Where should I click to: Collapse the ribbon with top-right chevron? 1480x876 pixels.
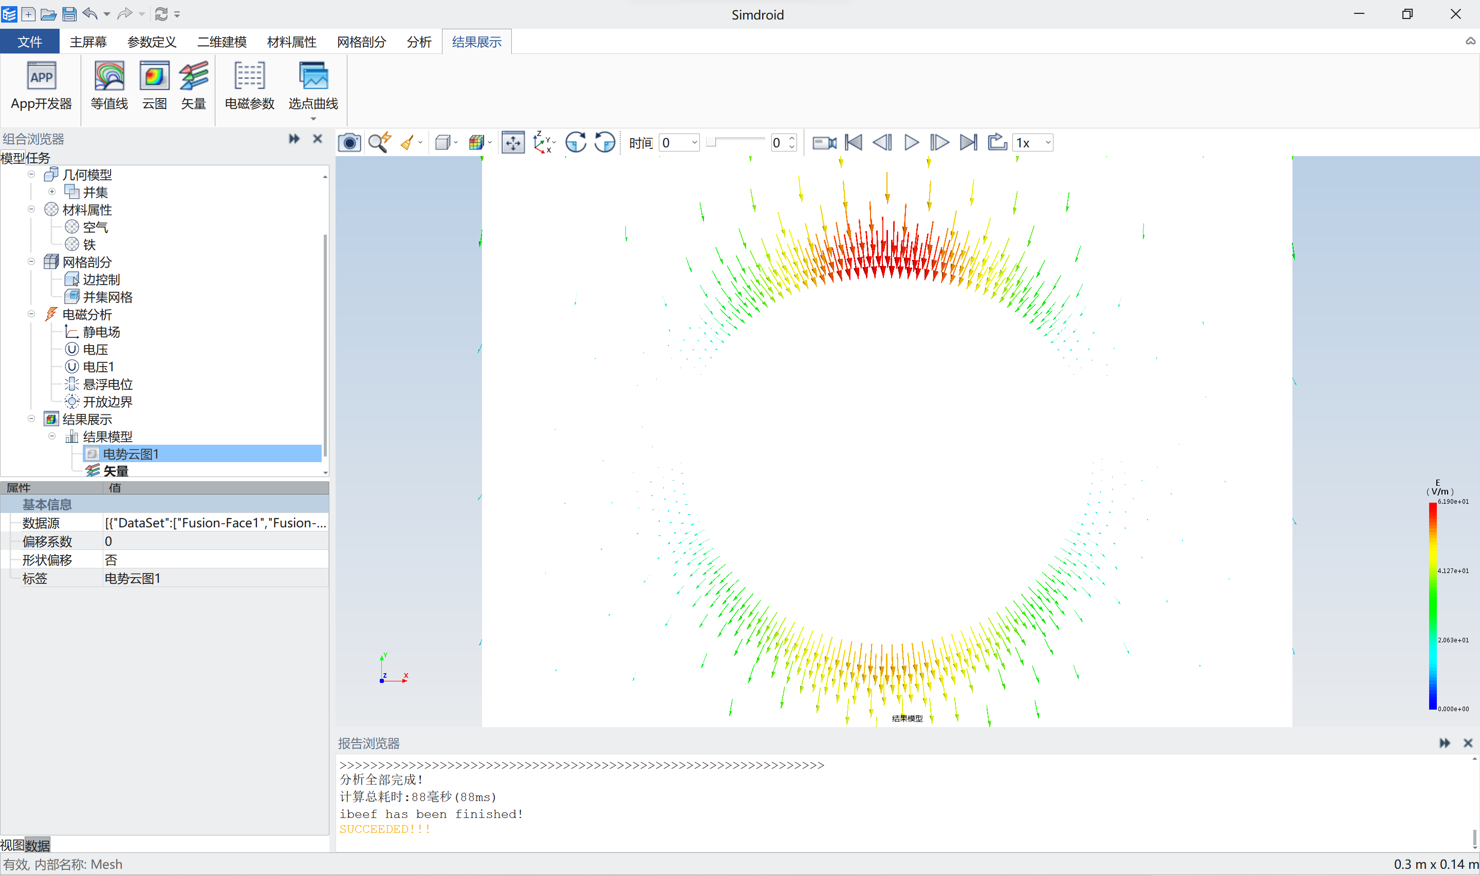click(1470, 41)
